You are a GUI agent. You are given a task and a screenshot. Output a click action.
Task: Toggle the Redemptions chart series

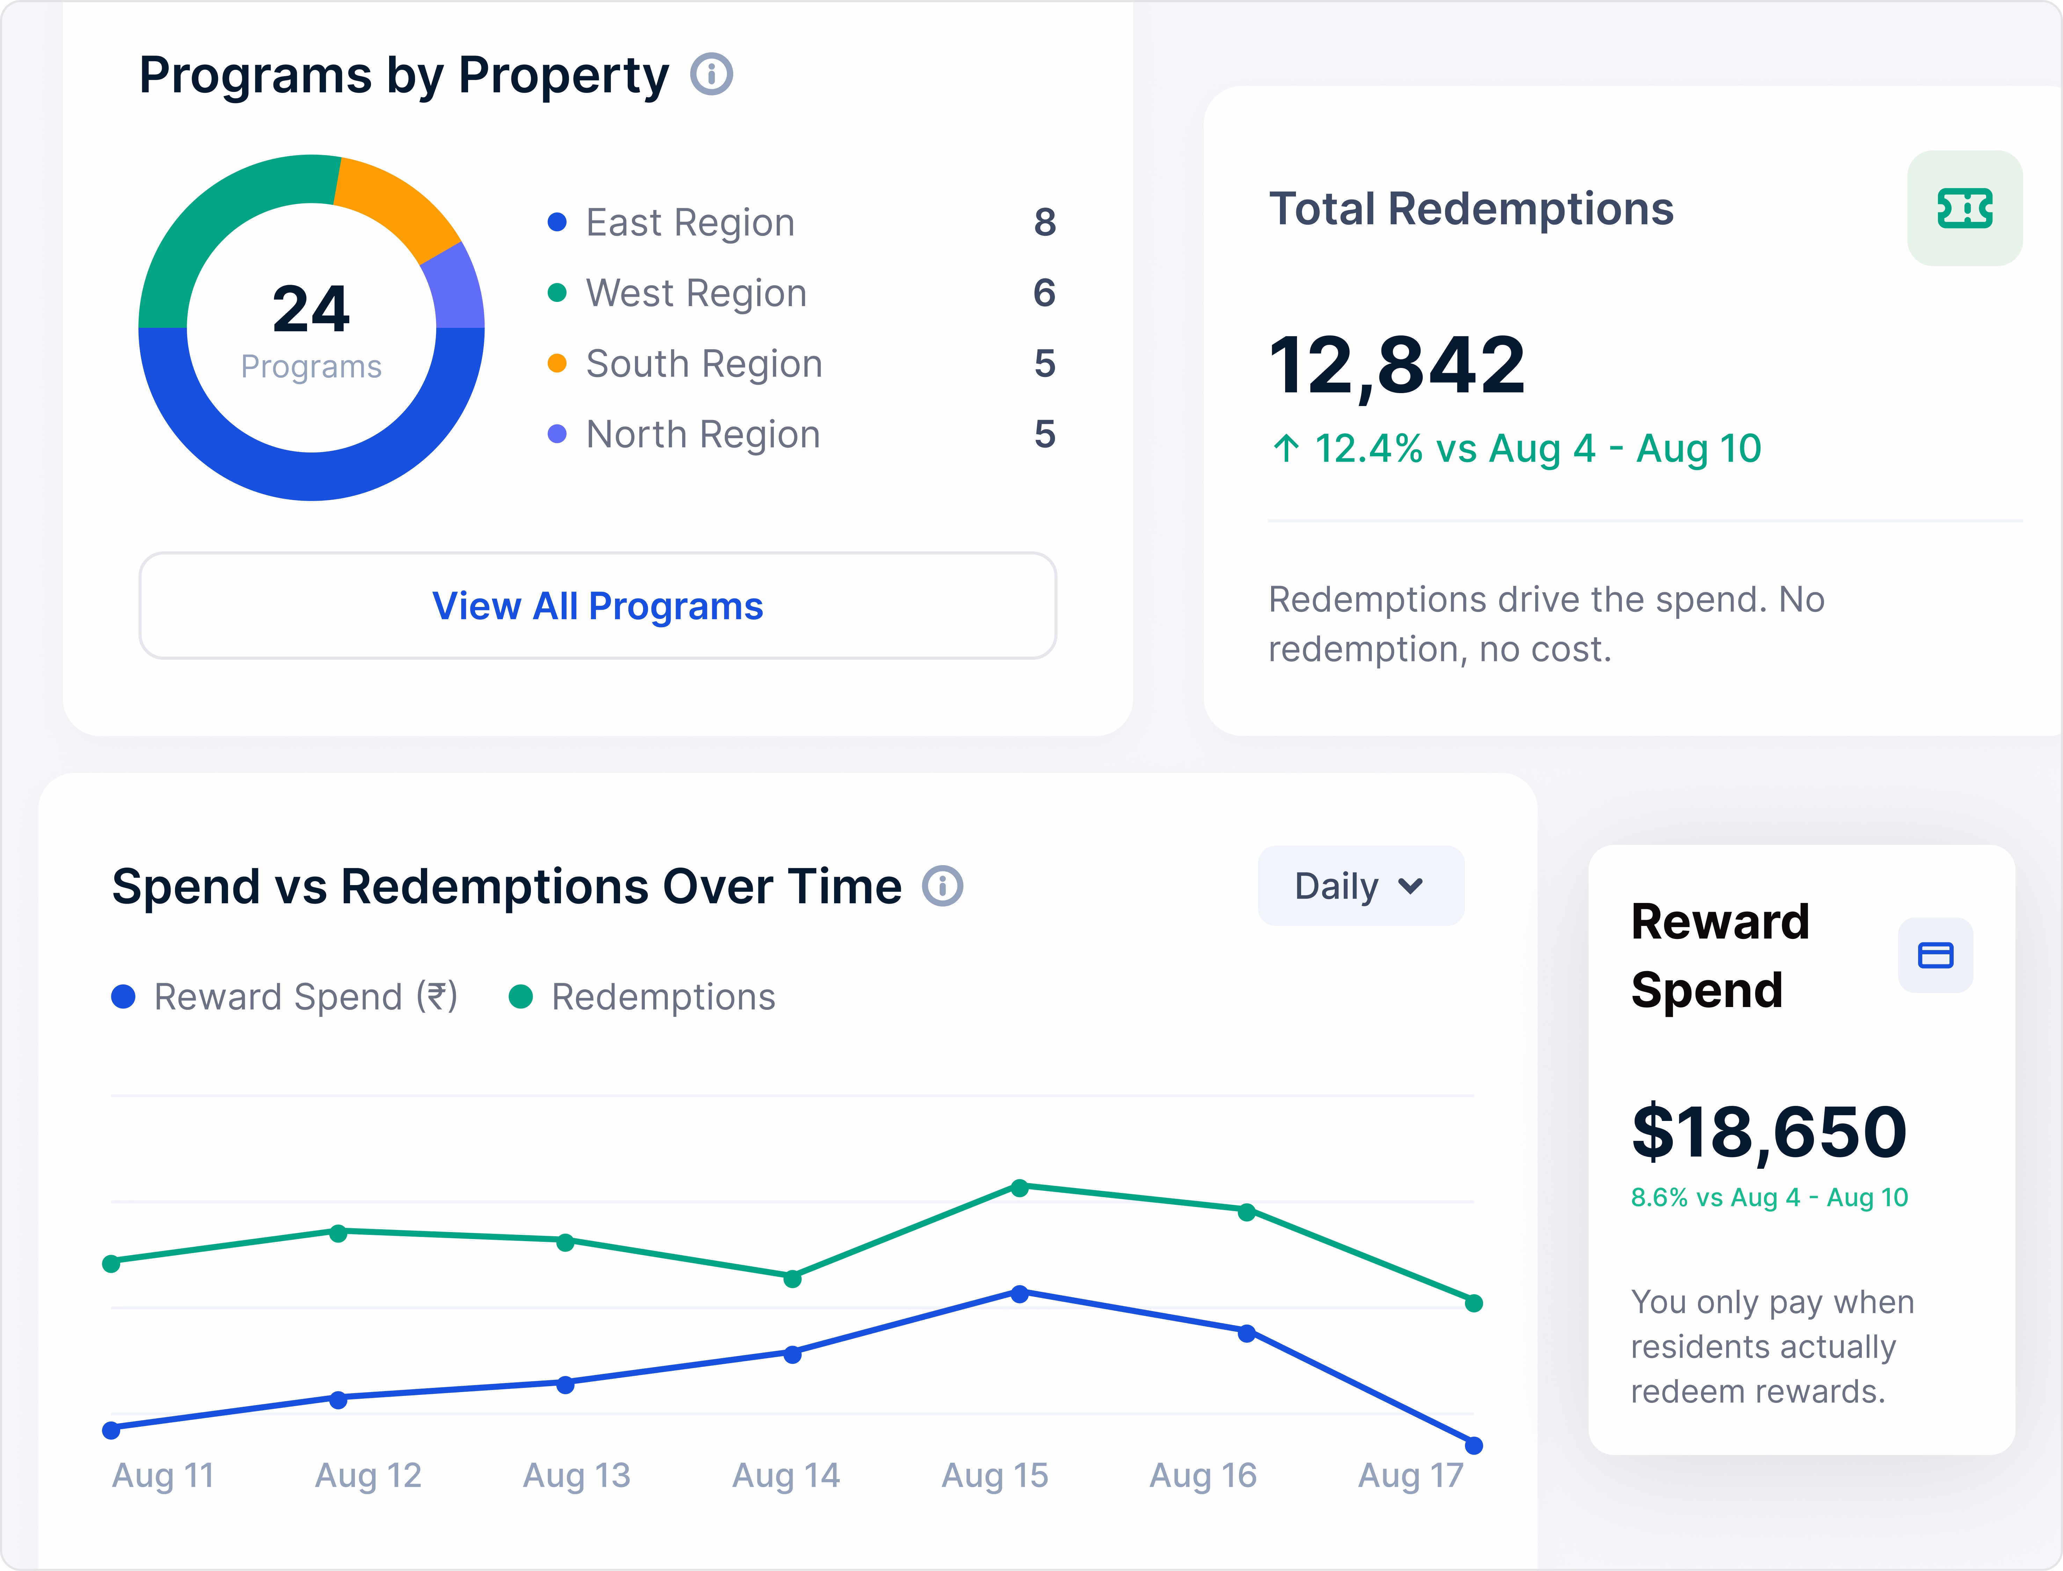point(642,997)
